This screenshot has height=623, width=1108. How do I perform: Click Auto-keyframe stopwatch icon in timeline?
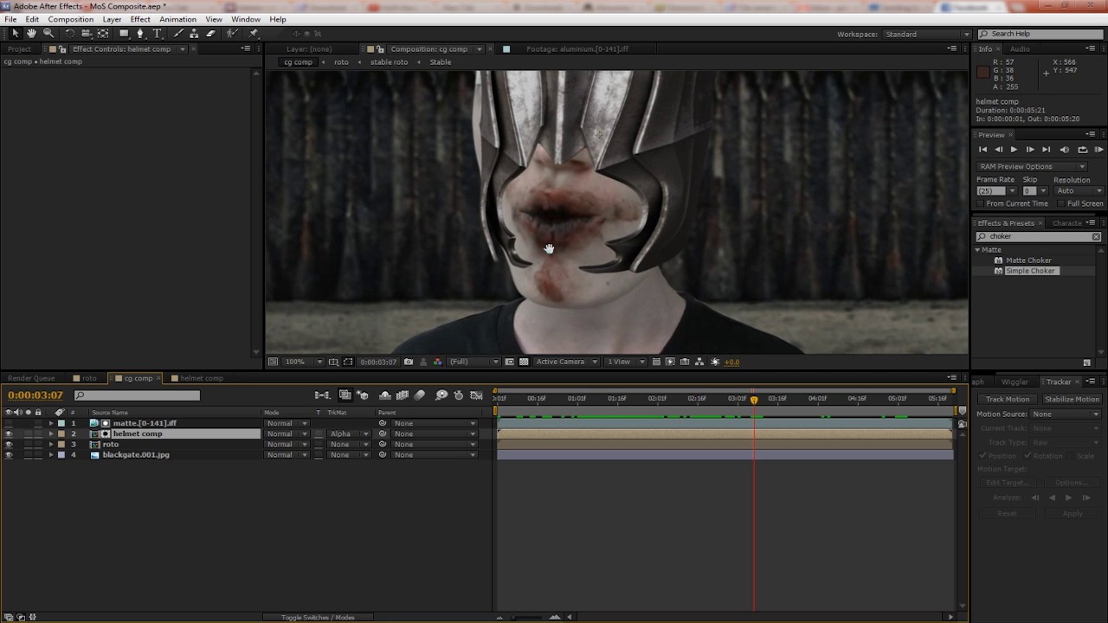pyautogui.click(x=459, y=395)
